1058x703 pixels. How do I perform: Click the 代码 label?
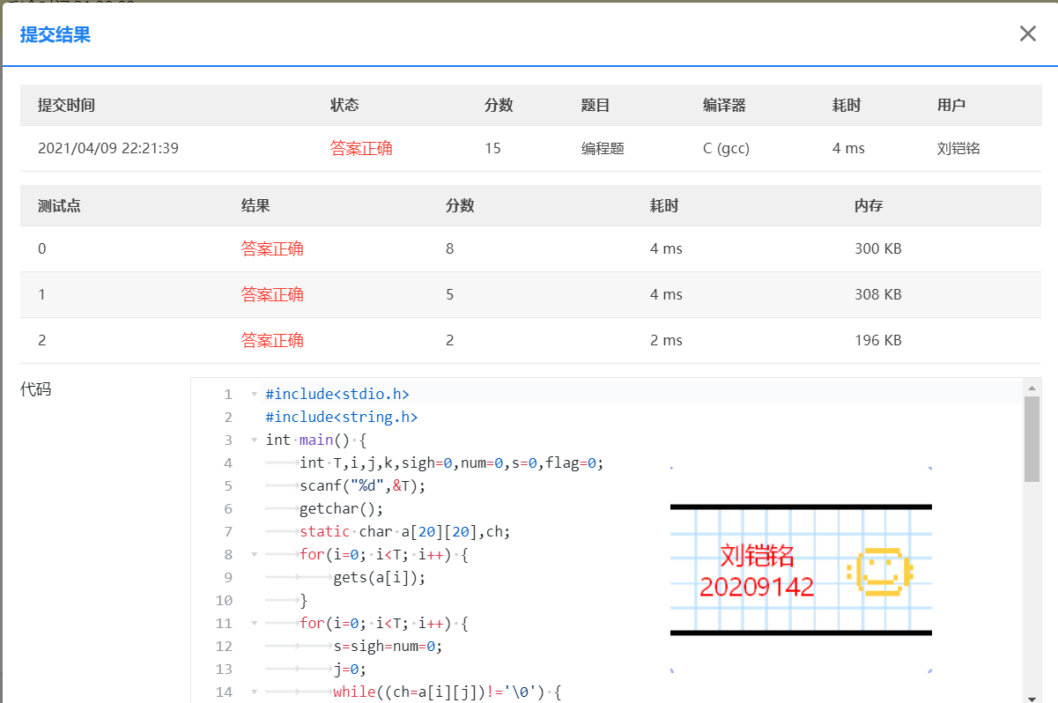coord(35,389)
